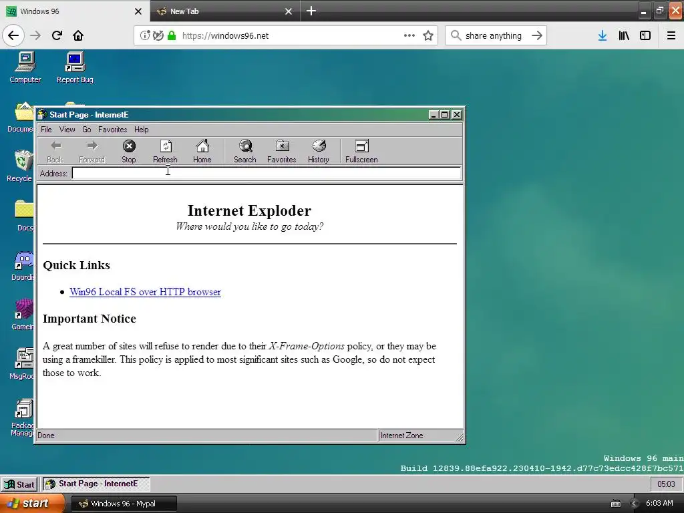Open the Mypal hamburger menu

click(x=671, y=35)
